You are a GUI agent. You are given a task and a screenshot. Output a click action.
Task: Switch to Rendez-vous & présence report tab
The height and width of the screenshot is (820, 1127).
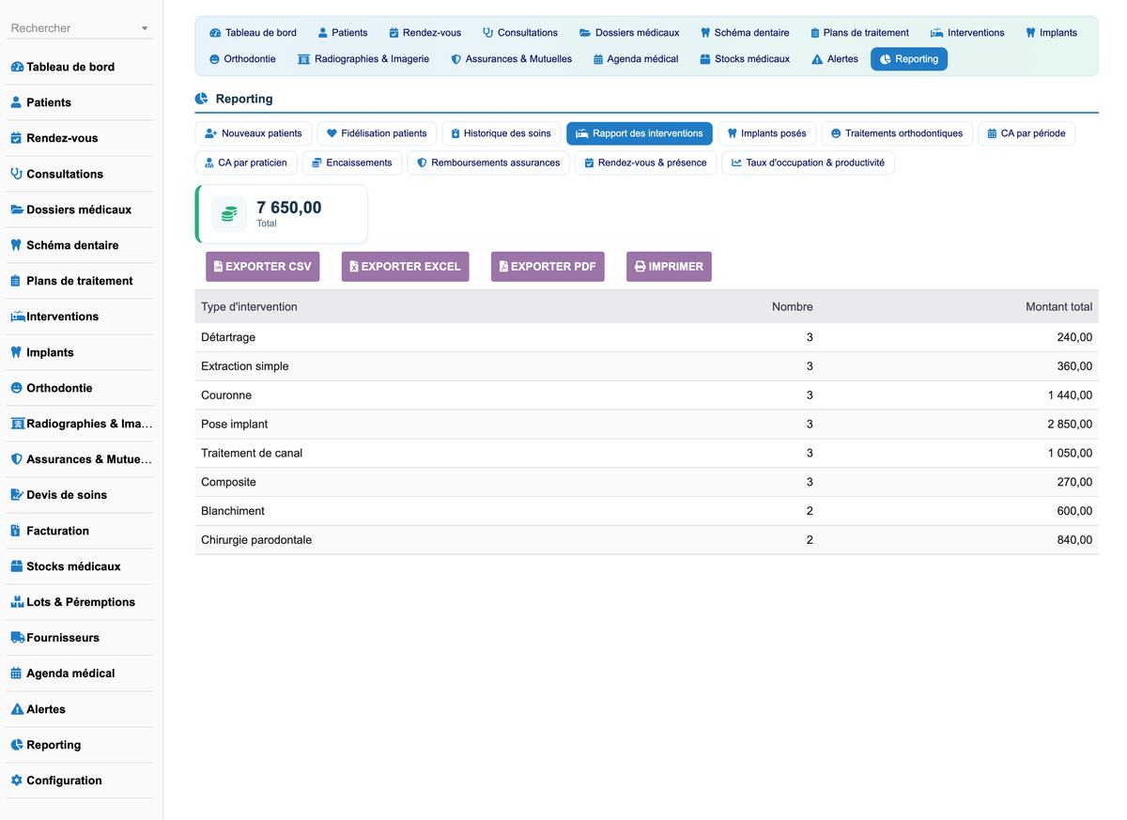click(645, 162)
